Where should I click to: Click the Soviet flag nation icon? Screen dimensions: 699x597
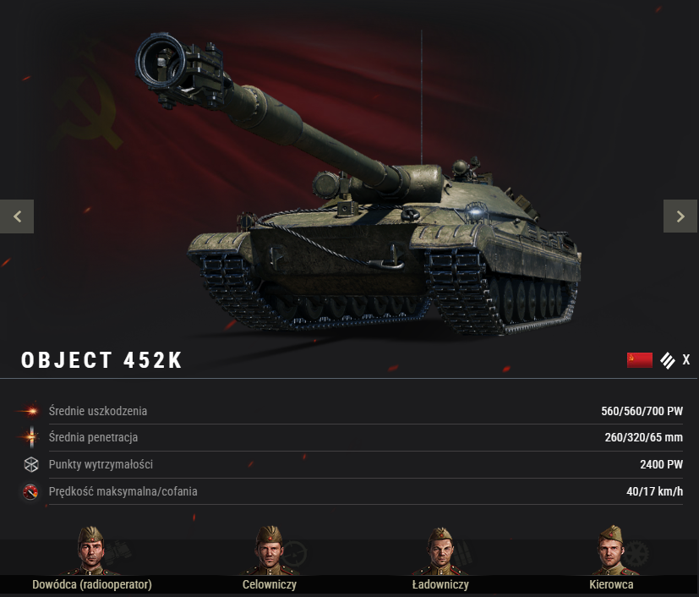(639, 359)
